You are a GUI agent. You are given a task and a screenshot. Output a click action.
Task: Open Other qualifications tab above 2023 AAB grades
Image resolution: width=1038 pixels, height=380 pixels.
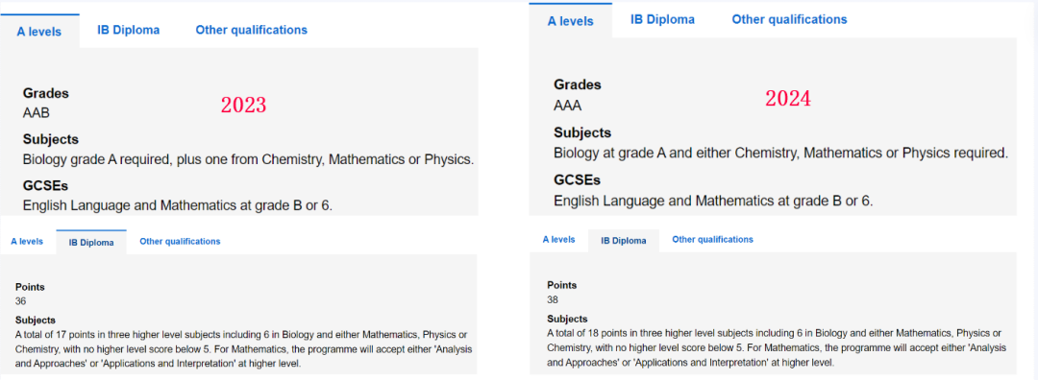[251, 30]
